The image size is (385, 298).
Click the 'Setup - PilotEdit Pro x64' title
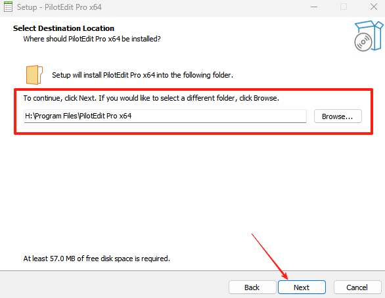click(59, 7)
